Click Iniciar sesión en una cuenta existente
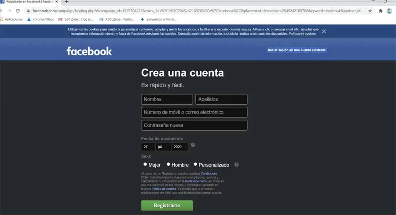The height and width of the screenshot is (215, 396). [297, 50]
